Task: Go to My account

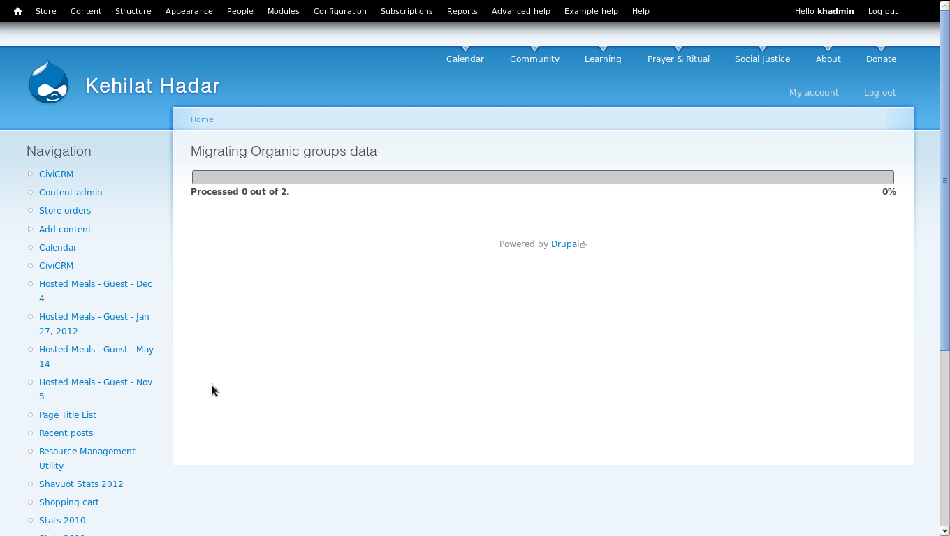Action: tap(814, 93)
